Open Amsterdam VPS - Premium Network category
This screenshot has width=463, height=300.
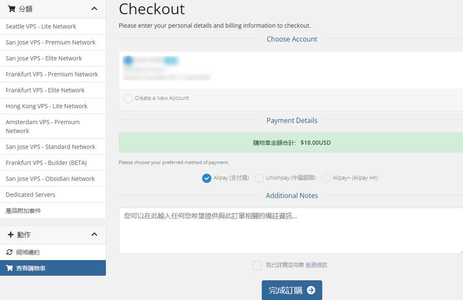53,127
